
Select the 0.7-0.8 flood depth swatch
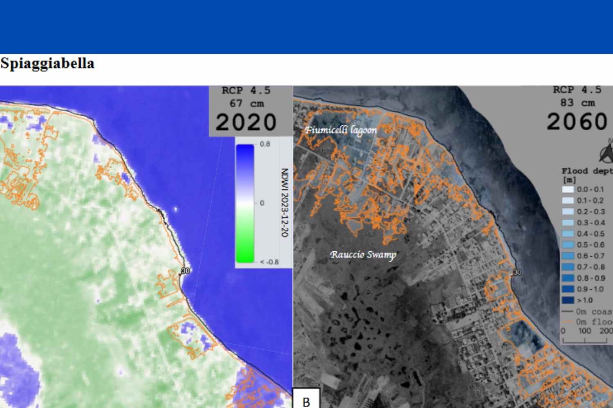pyautogui.click(x=568, y=267)
